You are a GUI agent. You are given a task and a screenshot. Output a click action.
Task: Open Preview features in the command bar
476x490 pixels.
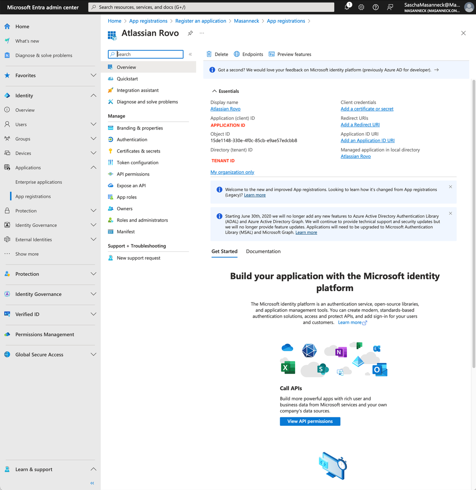(290, 54)
